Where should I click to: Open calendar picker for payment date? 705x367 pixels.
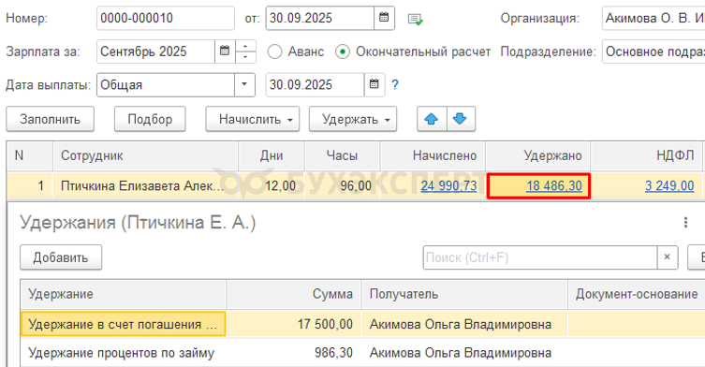375,84
